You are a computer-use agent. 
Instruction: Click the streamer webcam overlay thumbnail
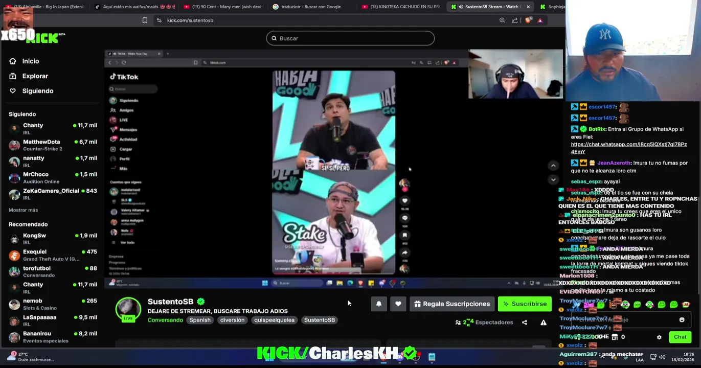coord(515,74)
